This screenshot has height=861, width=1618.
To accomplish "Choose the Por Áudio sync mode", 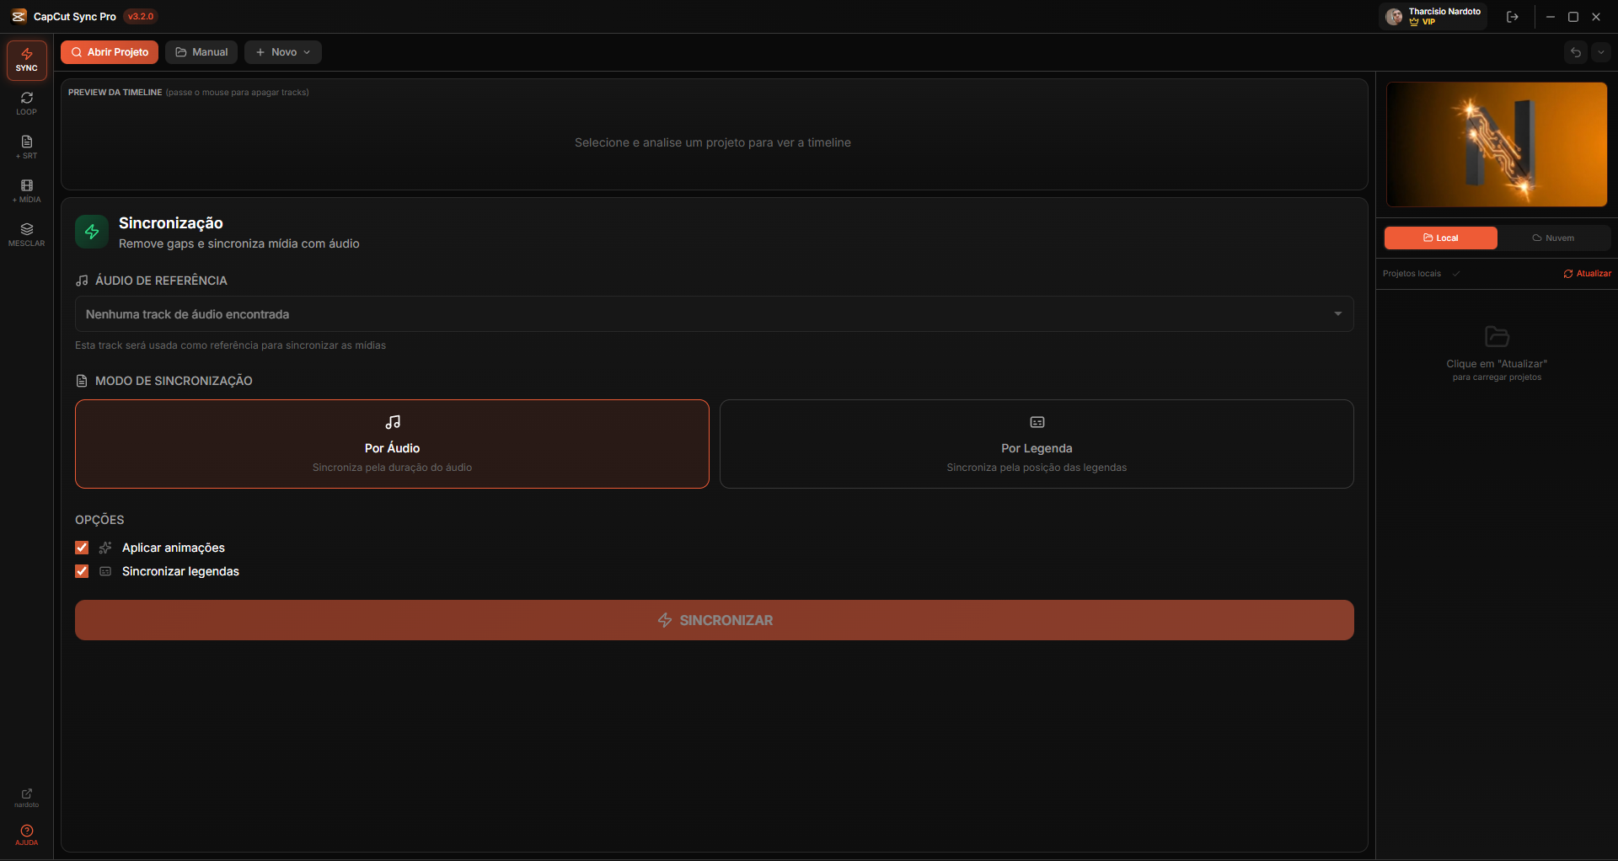I will click(392, 444).
